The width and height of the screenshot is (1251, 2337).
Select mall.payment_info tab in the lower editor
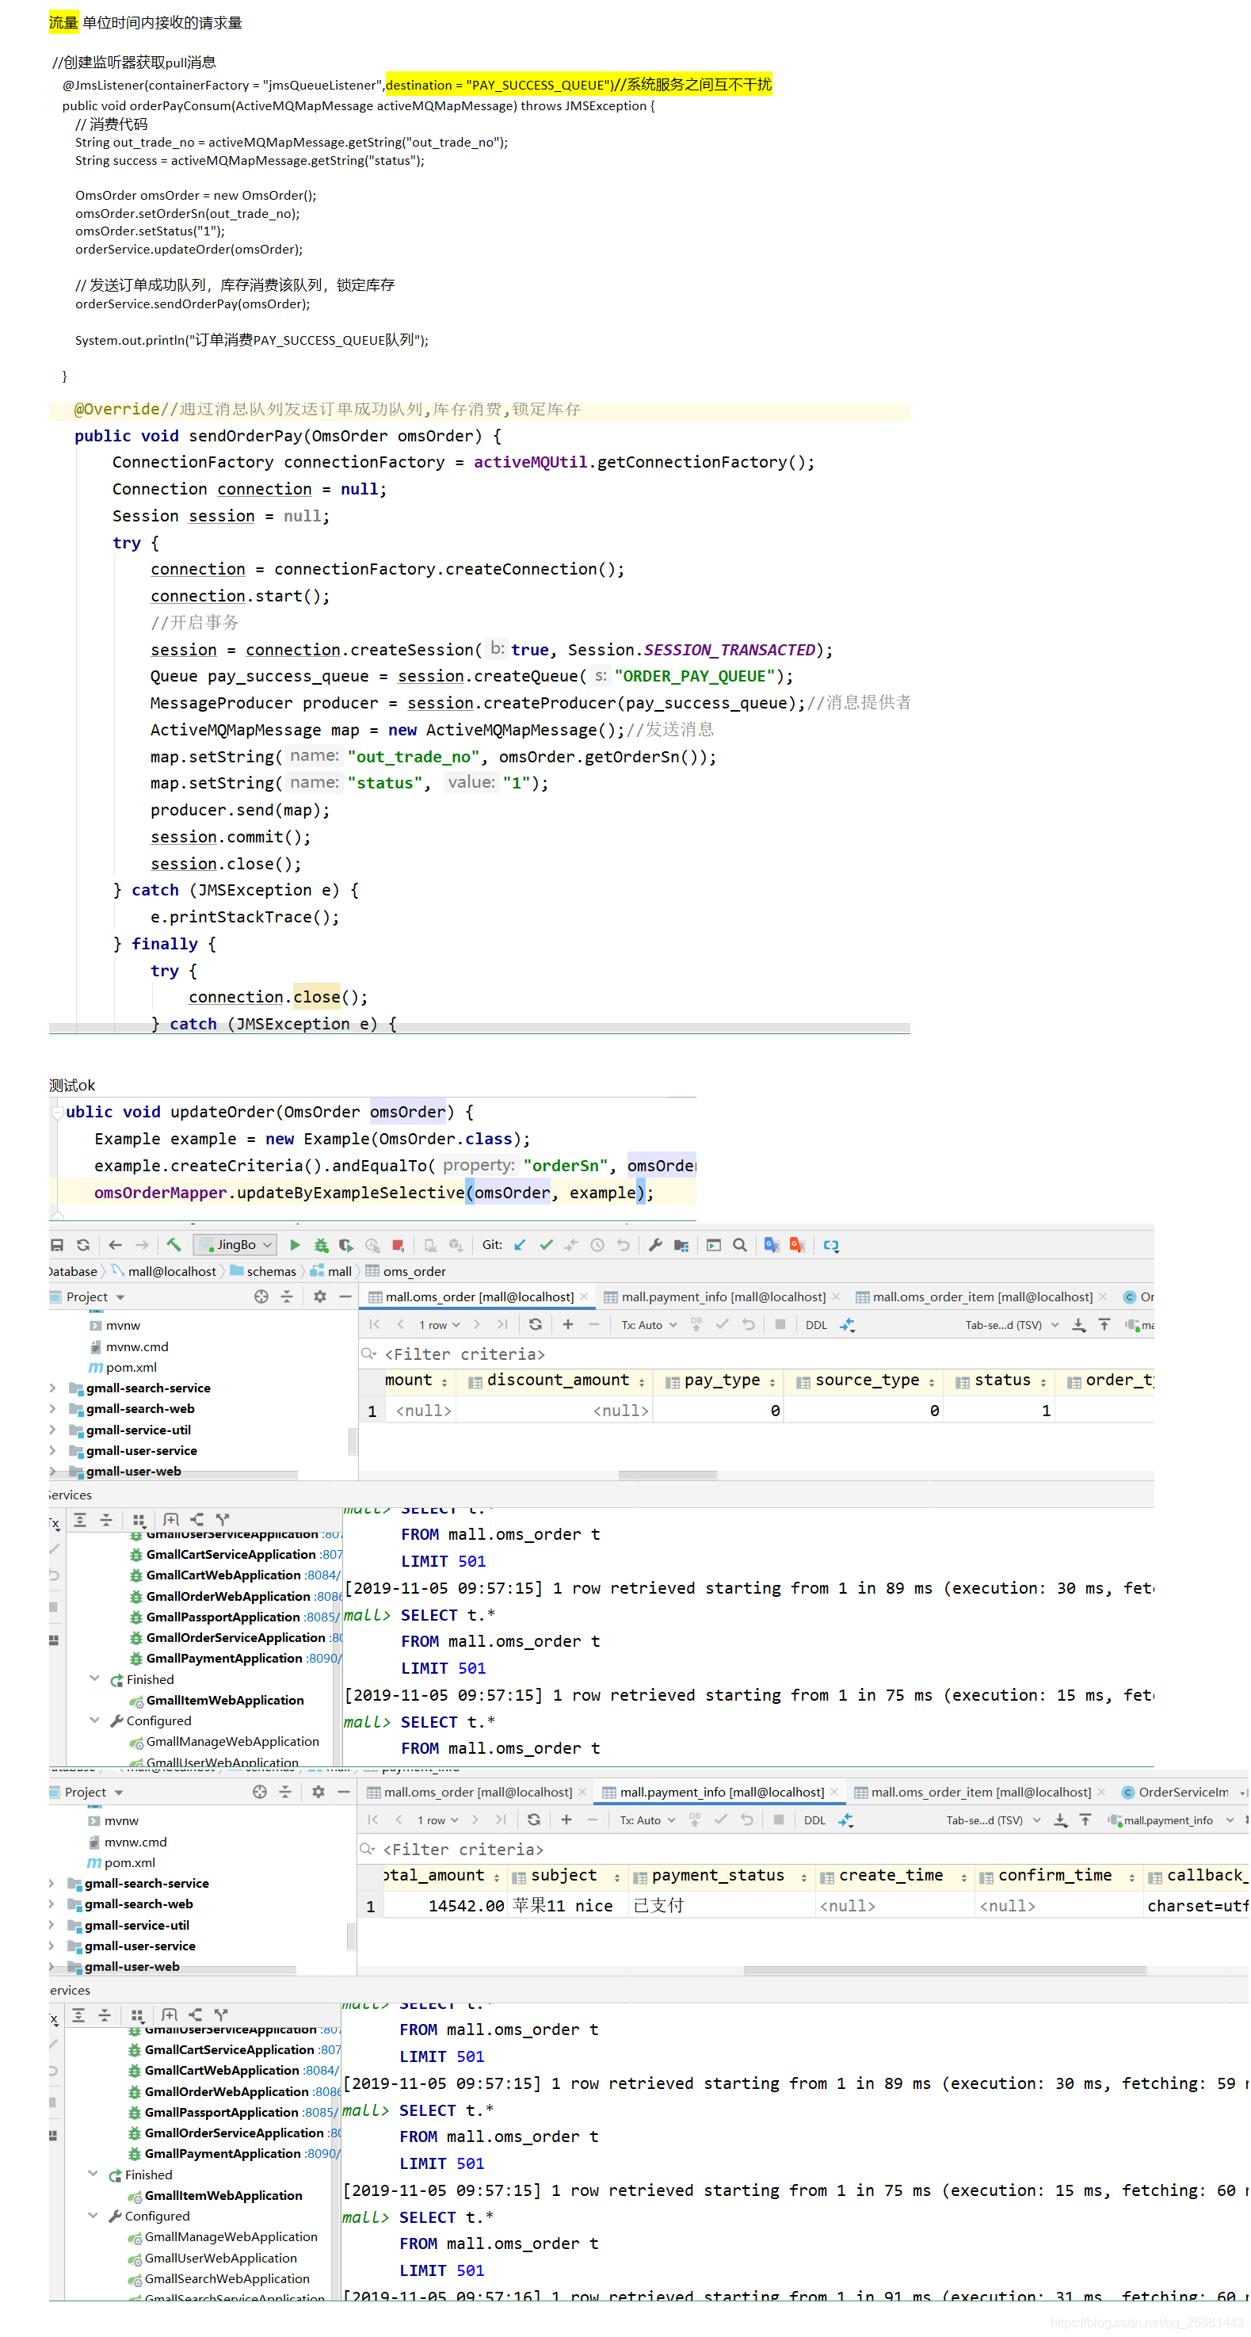[x=721, y=1792]
